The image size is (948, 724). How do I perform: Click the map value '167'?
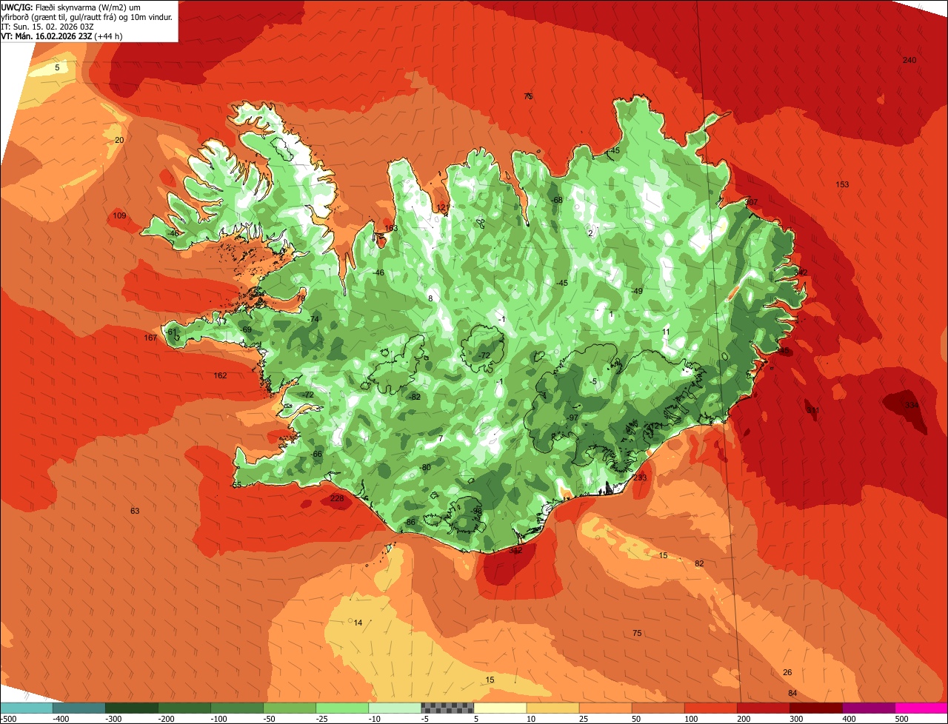[150, 338]
